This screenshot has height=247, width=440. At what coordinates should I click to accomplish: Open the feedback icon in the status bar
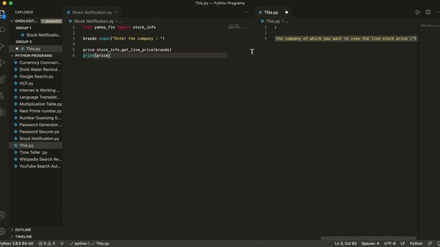click(430, 244)
